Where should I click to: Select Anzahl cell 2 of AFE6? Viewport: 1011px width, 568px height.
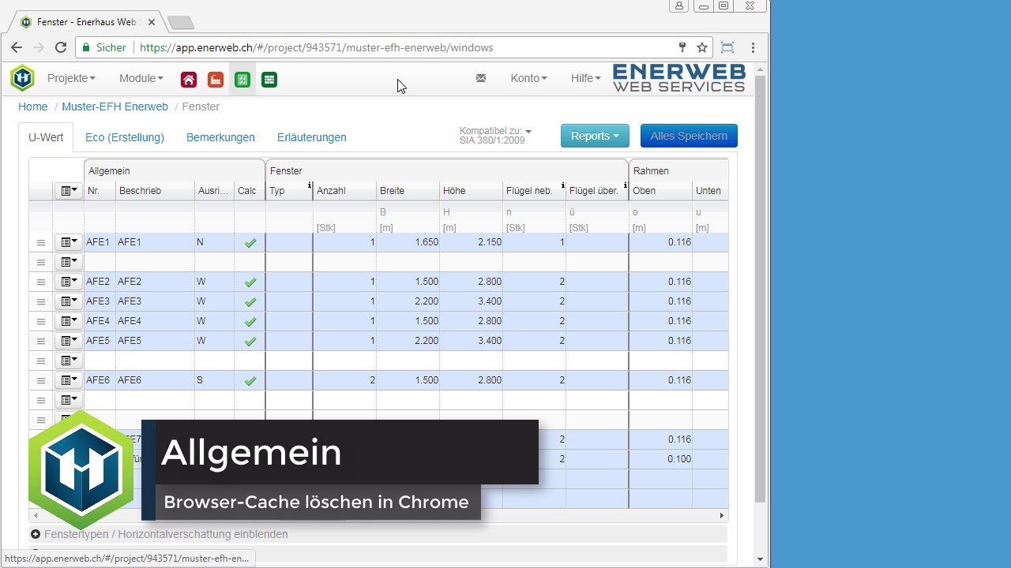point(344,380)
